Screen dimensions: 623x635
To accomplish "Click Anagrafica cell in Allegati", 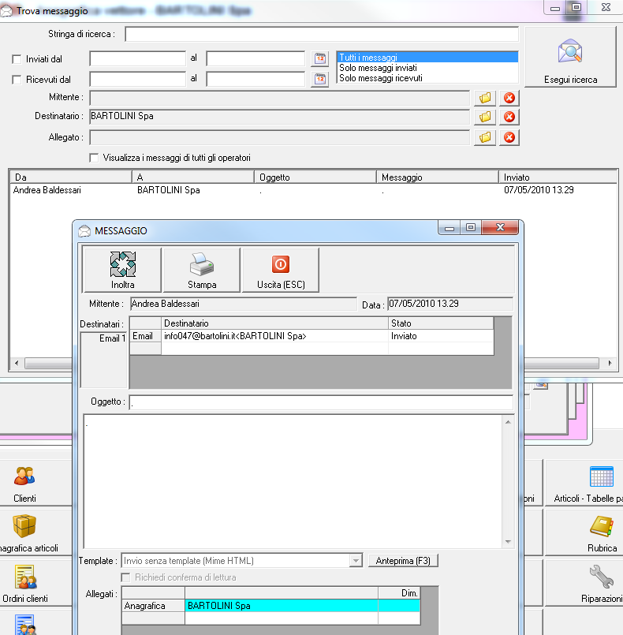I will click(x=154, y=606).
